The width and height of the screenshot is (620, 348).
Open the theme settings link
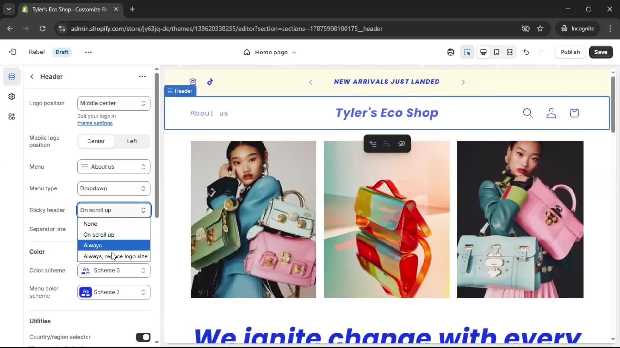(95, 123)
